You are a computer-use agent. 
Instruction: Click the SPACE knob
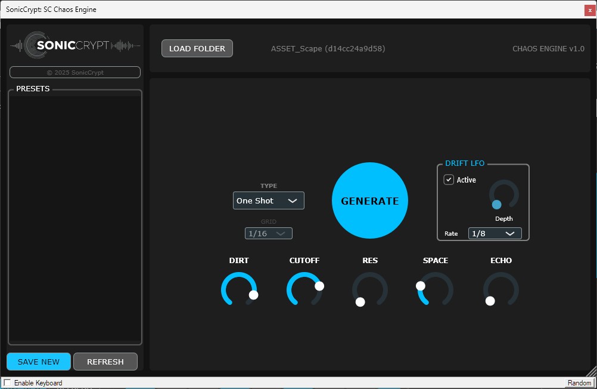pyautogui.click(x=436, y=289)
